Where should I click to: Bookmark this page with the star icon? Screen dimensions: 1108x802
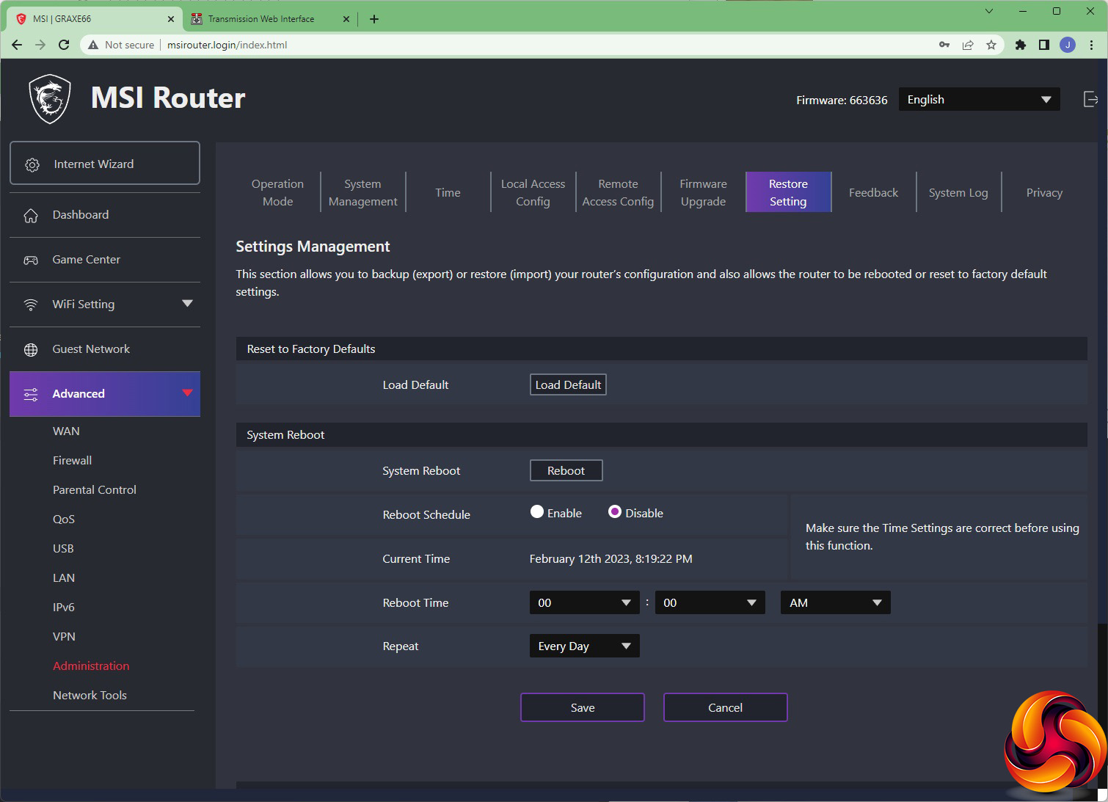pyautogui.click(x=991, y=45)
